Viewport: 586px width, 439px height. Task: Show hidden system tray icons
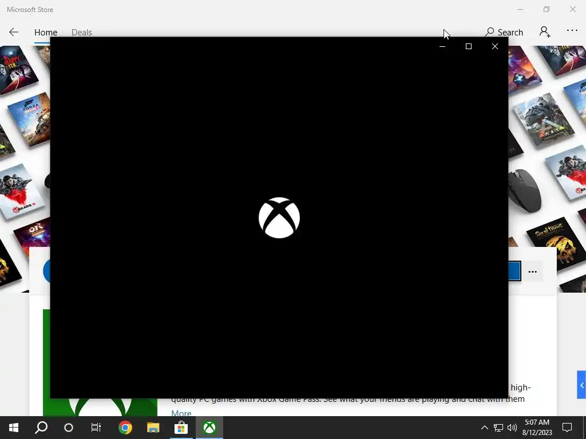pos(484,428)
